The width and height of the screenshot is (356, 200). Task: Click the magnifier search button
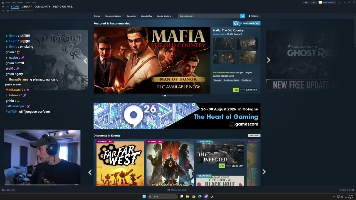[x=243, y=16]
